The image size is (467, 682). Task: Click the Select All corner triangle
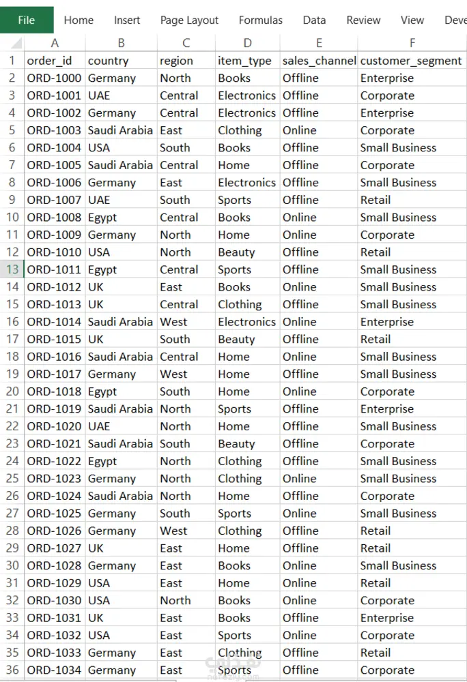[16, 42]
